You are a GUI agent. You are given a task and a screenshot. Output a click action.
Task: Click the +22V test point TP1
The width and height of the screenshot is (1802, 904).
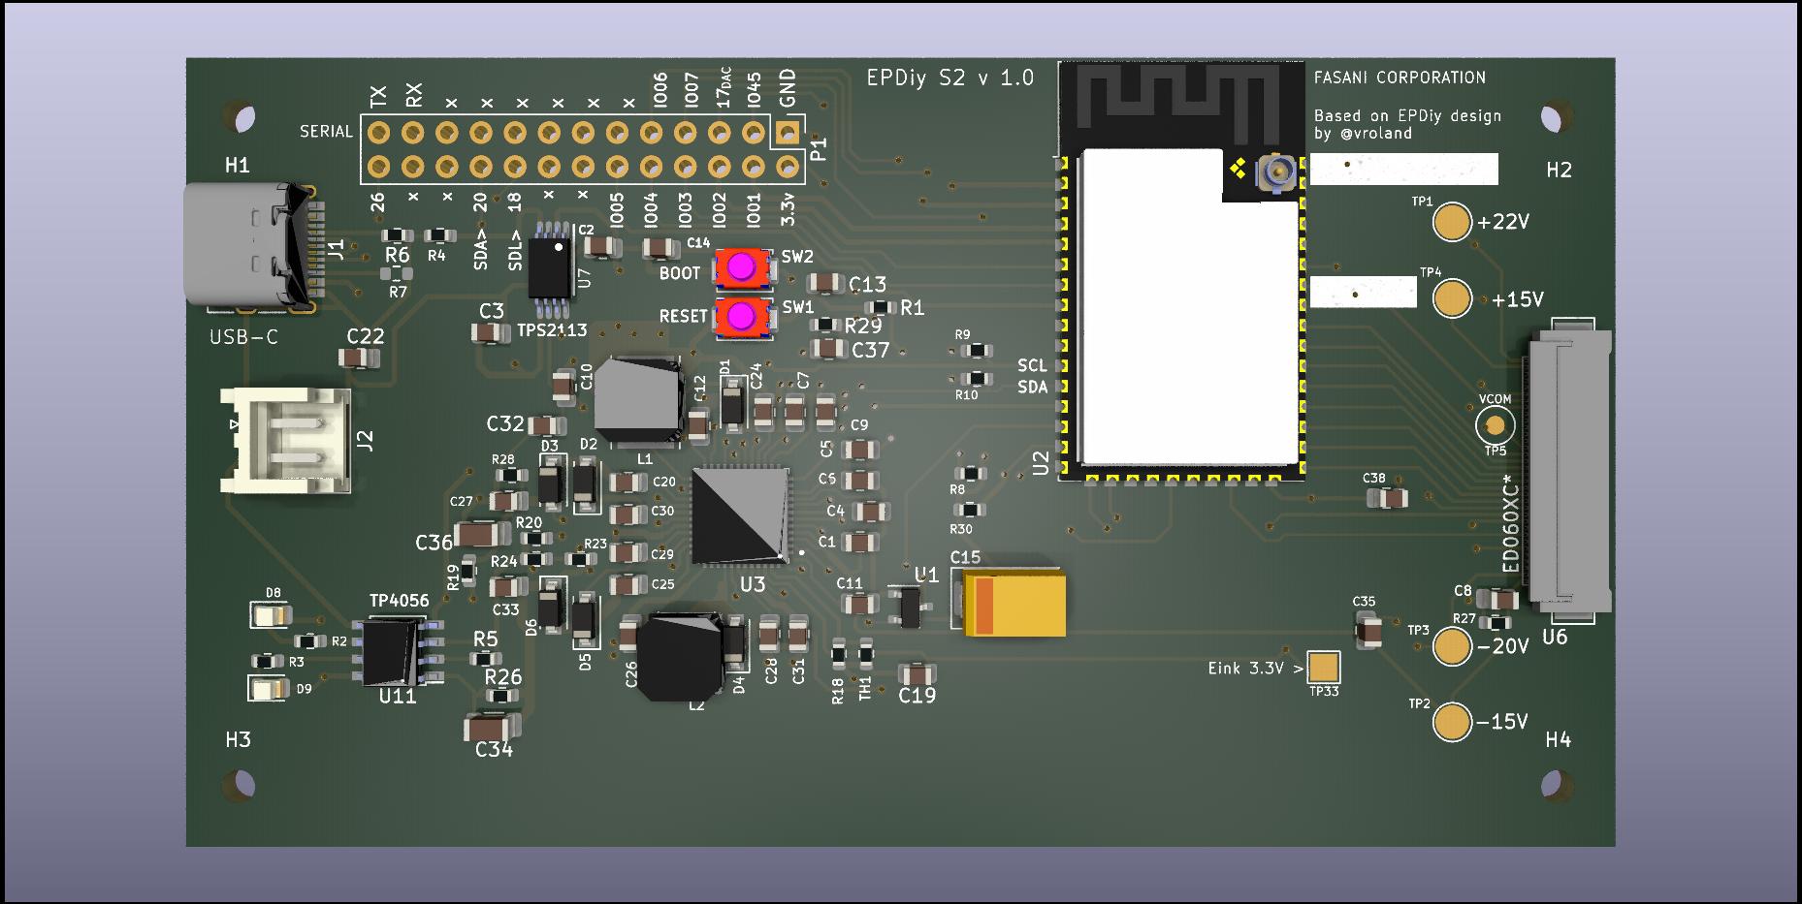tap(1452, 222)
